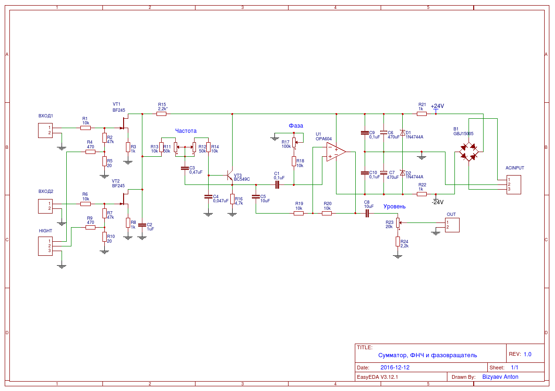Click the R19 10k resistor symbol
This screenshot has width=555, height=391.
coord(299,213)
